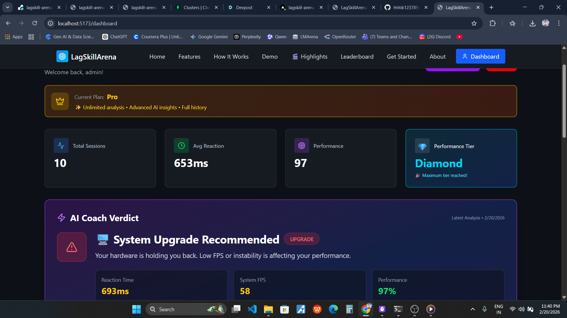Open the Chrome three-dot menu
The image size is (567, 318).
point(559,23)
